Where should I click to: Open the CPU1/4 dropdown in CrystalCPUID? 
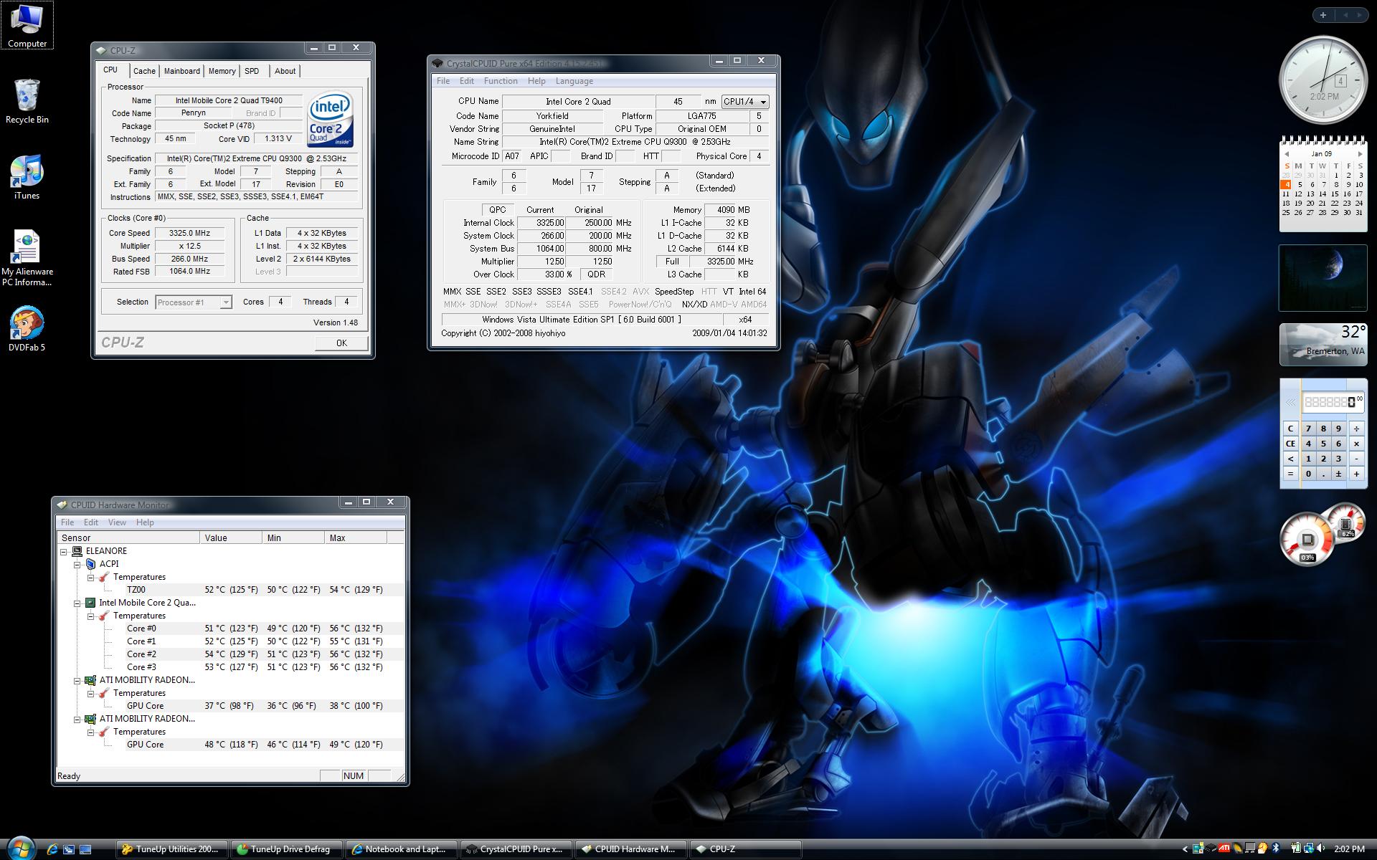[x=745, y=102]
